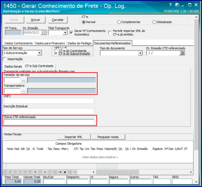Click Pesquisar notas button
This screenshot has width=202, height=187.
point(108,137)
